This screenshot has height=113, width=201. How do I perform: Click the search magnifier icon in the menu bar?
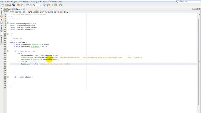coord(177,2)
